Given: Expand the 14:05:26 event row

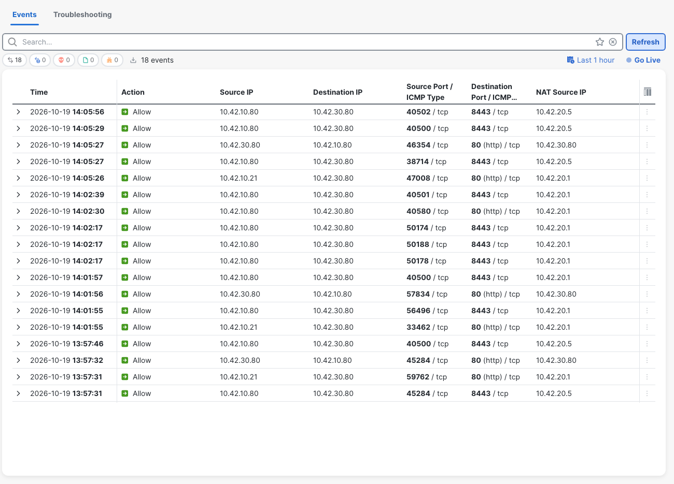Looking at the screenshot, I should 18,178.
